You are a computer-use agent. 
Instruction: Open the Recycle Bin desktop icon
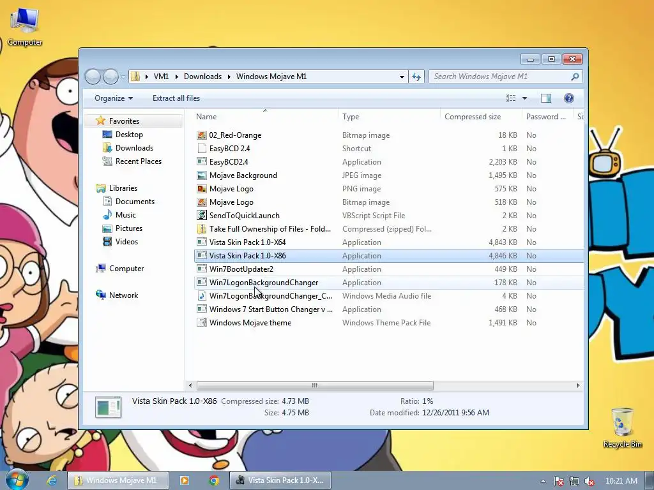pos(622,427)
